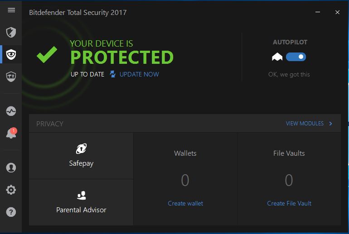Click the View Modules chevron arrow
Screen dimensions: 349x234
[331, 124]
